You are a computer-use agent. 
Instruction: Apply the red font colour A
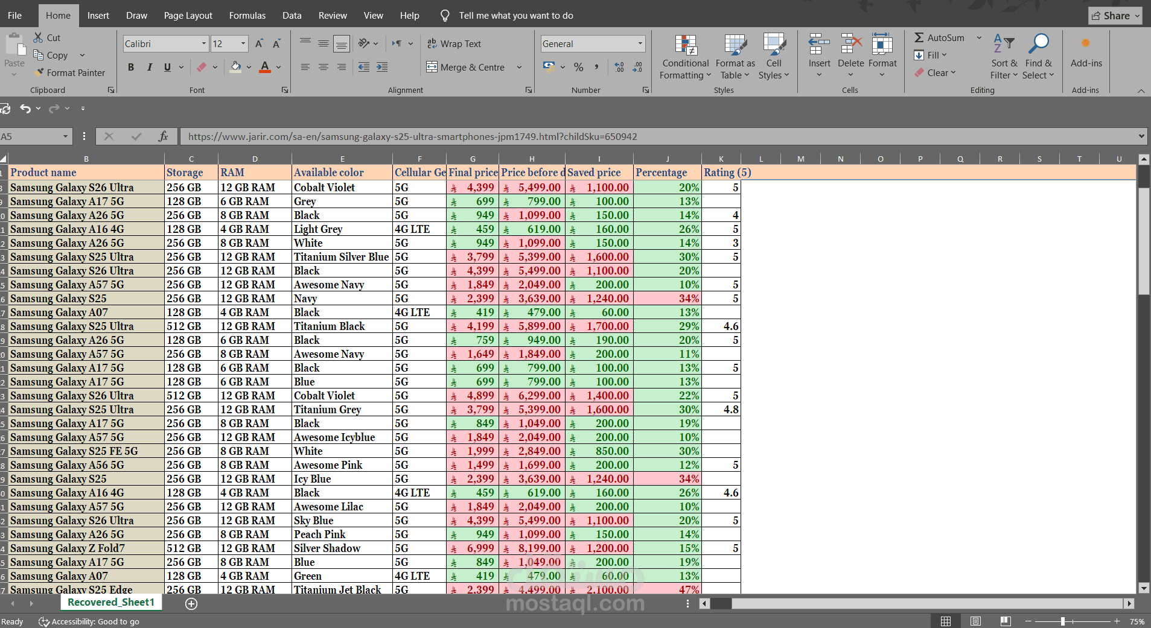(x=265, y=67)
